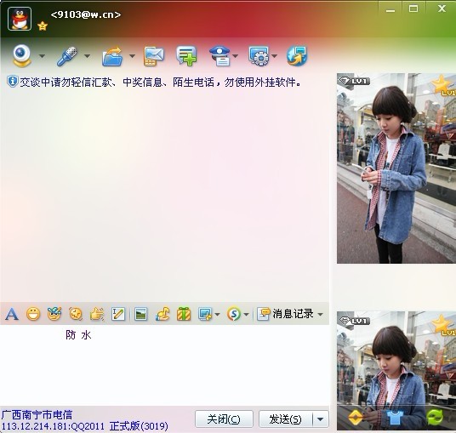Open font settings with the A icon
This screenshot has height=433, width=456.
pyautogui.click(x=12, y=314)
